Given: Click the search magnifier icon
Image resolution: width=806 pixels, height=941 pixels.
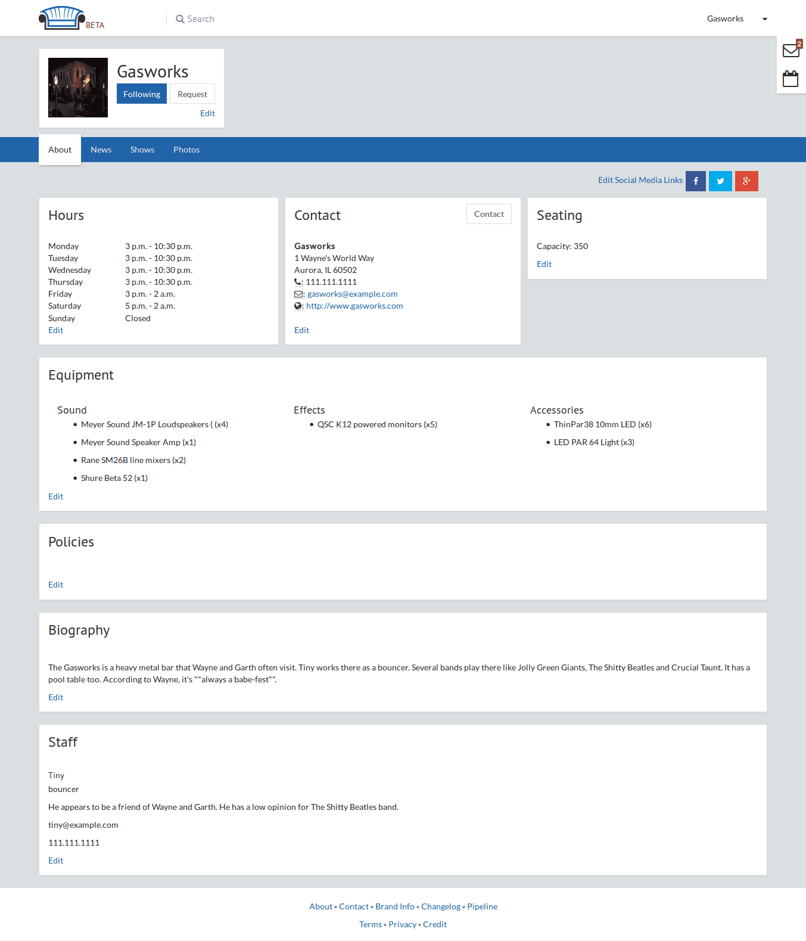Looking at the screenshot, I should coord(180,19).
